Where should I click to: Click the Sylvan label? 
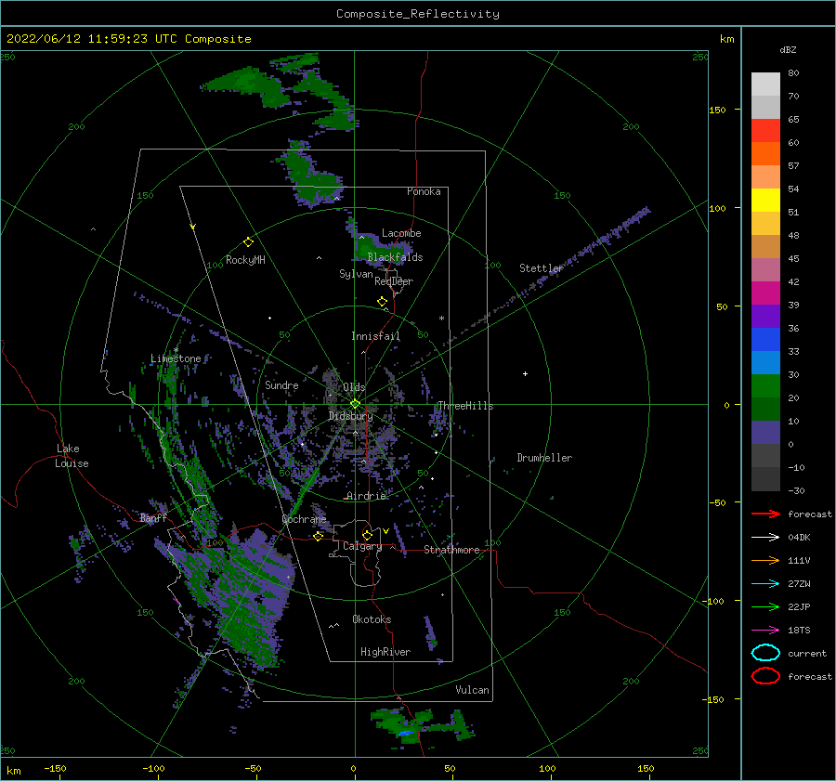pos(356,274)
